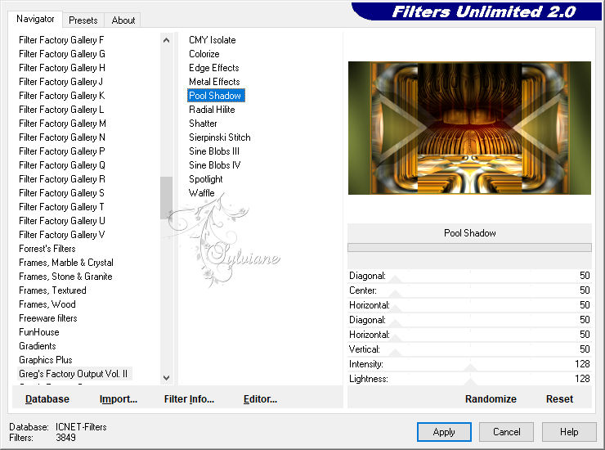Click the filter preview image
This screenshot has width=605, height=450.
coord(469,128)
